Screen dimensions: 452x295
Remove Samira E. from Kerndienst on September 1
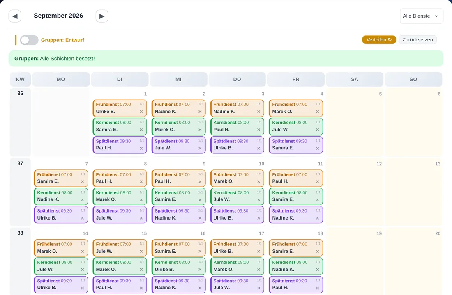coord(141,130)
